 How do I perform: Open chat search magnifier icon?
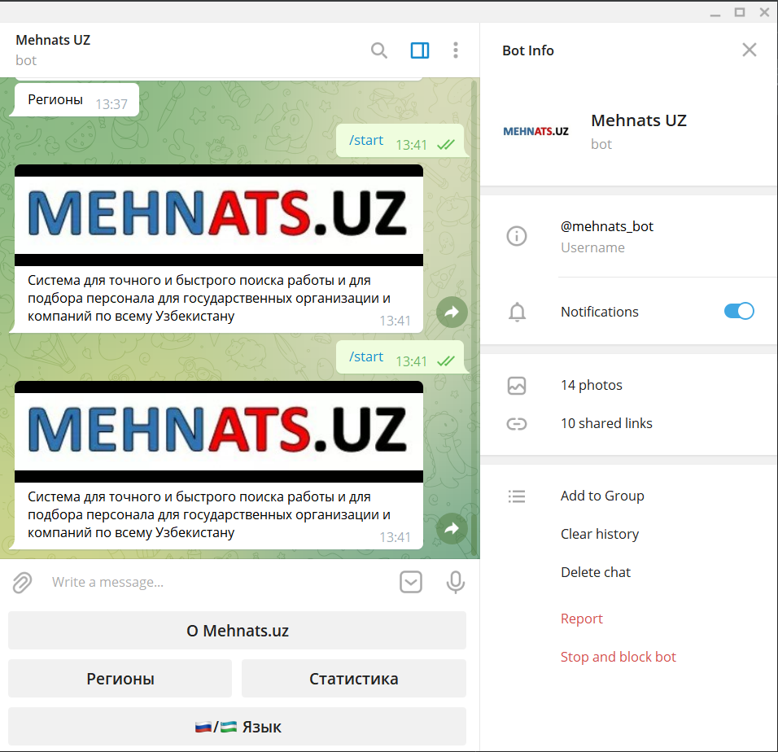379,50
